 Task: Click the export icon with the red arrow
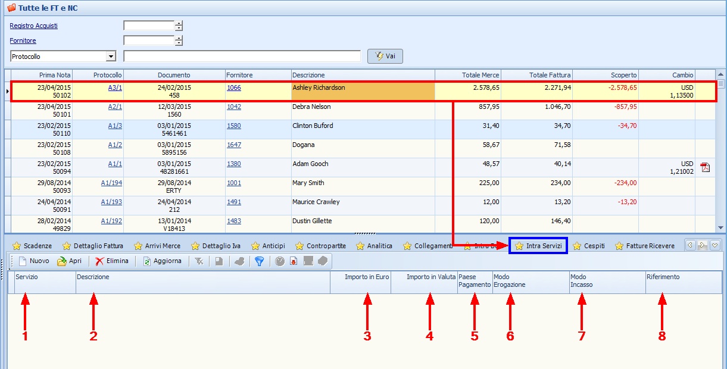coord(294,261)
